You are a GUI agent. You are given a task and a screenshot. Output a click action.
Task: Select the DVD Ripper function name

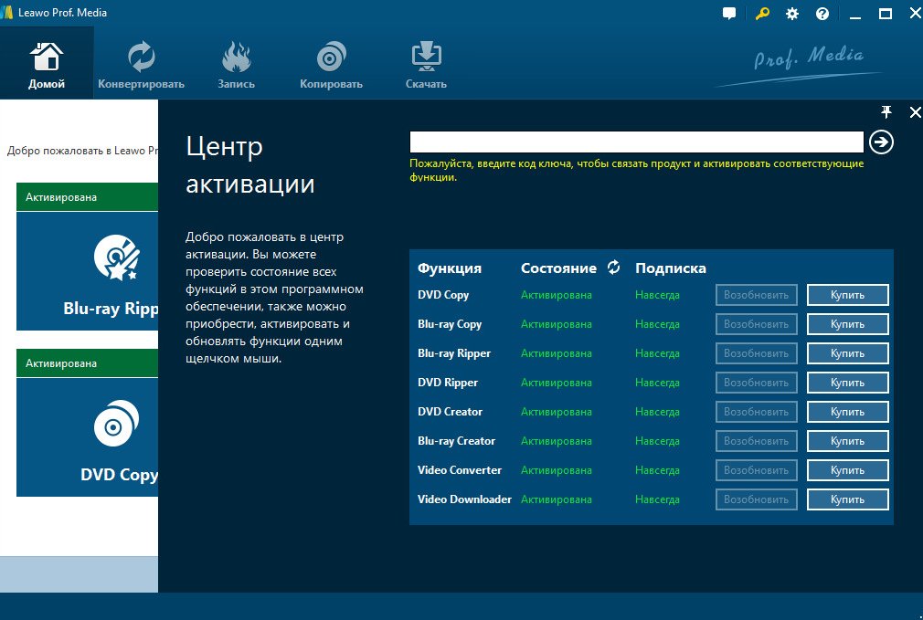[448, 383]
